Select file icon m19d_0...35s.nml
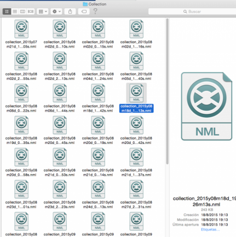The image size is (236, 237). (21, 125)
